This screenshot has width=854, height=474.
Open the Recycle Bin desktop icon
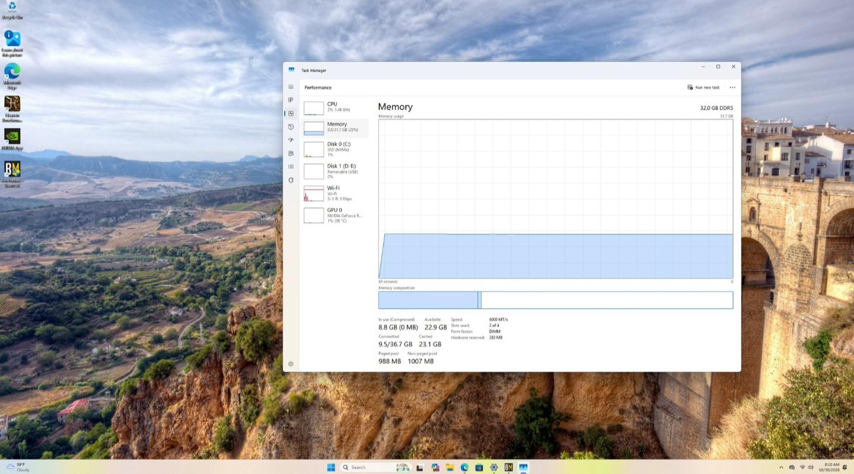tap(12, 10)
